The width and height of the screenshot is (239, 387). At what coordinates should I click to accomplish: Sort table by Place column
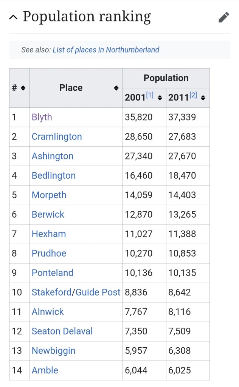point(116,88)
